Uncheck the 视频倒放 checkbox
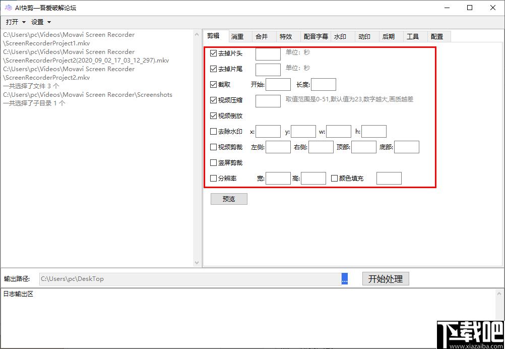This screenshot has height=349, width=505. (x=213, y=115)
